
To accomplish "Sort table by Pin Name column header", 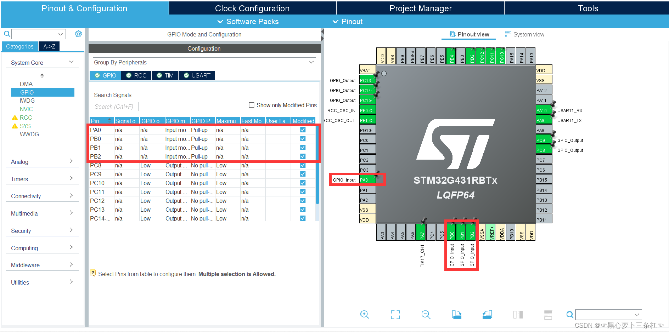I will point(101,121).
